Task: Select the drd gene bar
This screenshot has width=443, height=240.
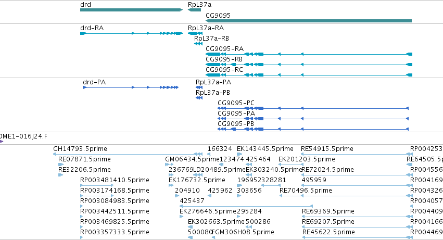Action: 131,10
